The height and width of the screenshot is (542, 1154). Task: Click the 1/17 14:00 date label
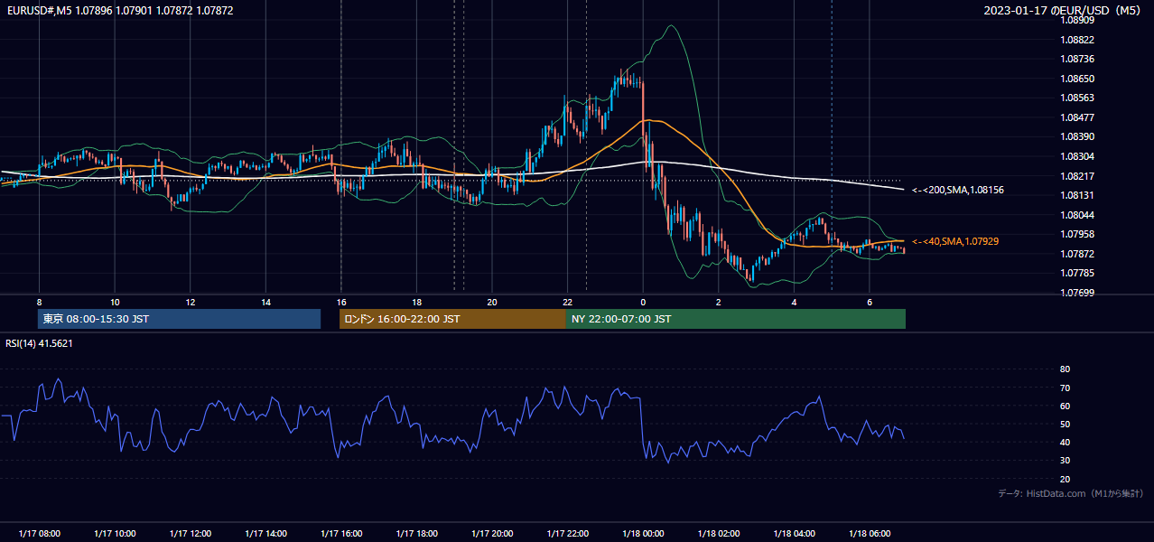265,533
